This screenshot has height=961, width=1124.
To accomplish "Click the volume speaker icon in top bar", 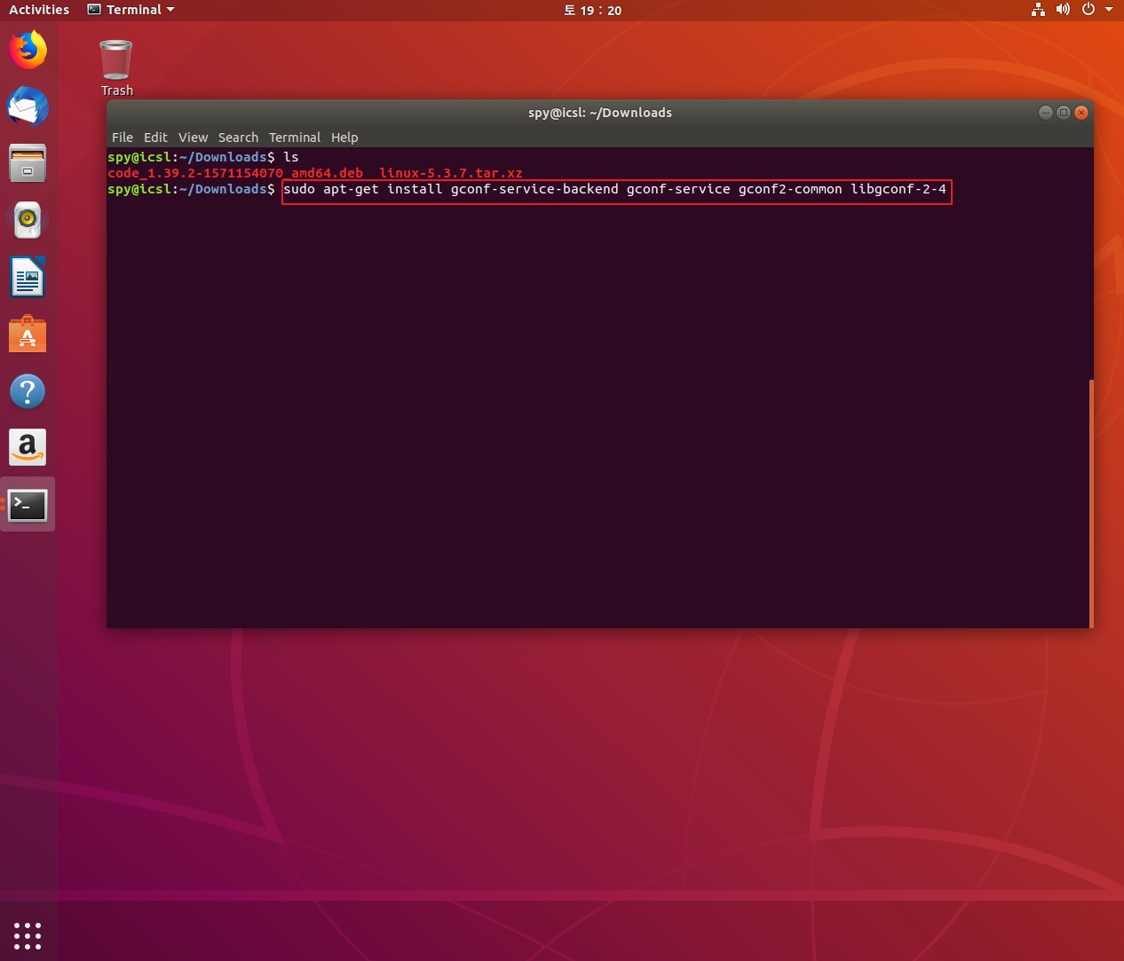I will coord(1063,10).
